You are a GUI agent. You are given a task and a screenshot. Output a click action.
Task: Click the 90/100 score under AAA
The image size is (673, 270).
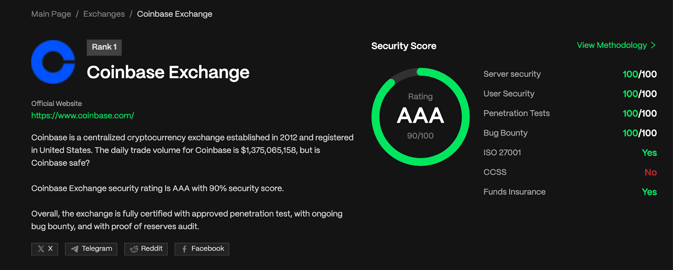coord(421,136)
